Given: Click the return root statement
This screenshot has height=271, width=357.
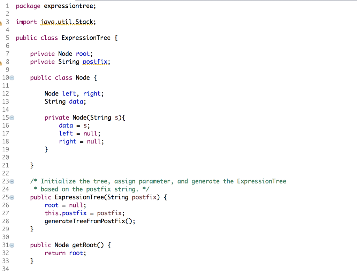Looking at the screenshot, I should point(66,253).
